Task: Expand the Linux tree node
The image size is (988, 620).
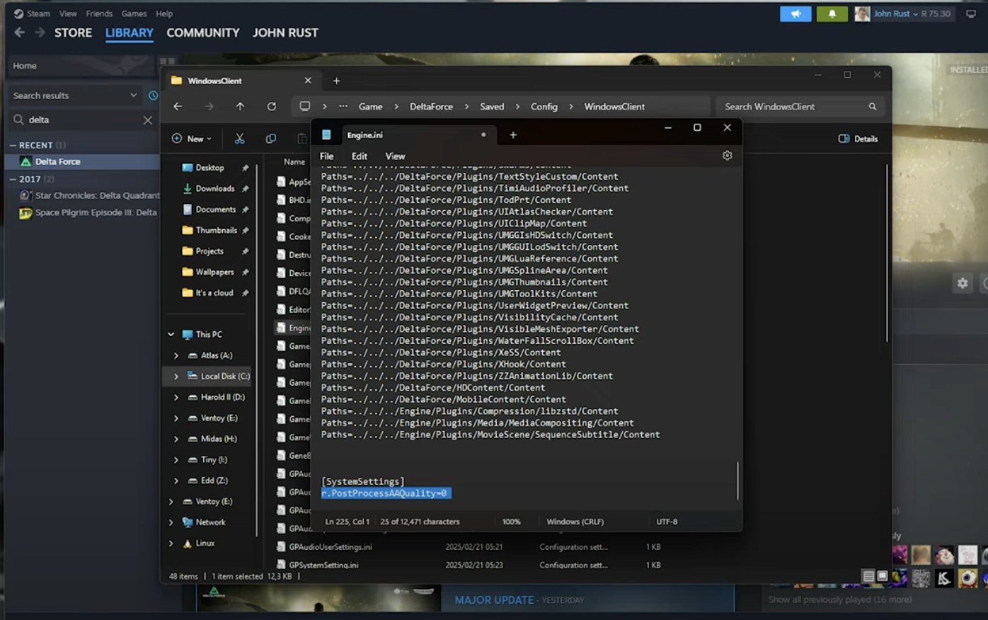Action: click(x=171, y=544)
